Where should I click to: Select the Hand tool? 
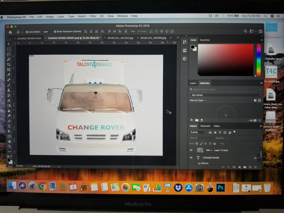tap(9, 141)
